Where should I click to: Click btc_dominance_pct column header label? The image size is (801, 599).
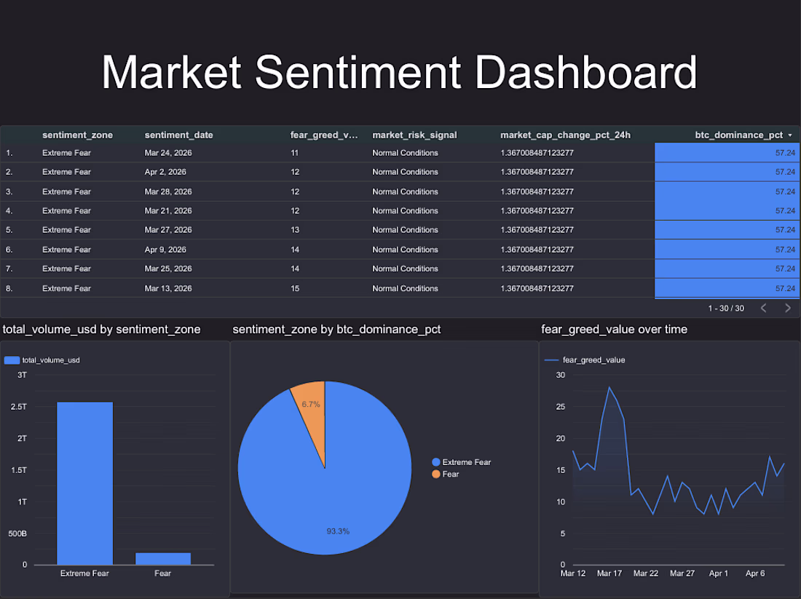738,135
